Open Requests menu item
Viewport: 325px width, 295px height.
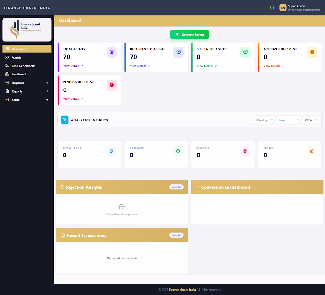[x=27, y=83]
